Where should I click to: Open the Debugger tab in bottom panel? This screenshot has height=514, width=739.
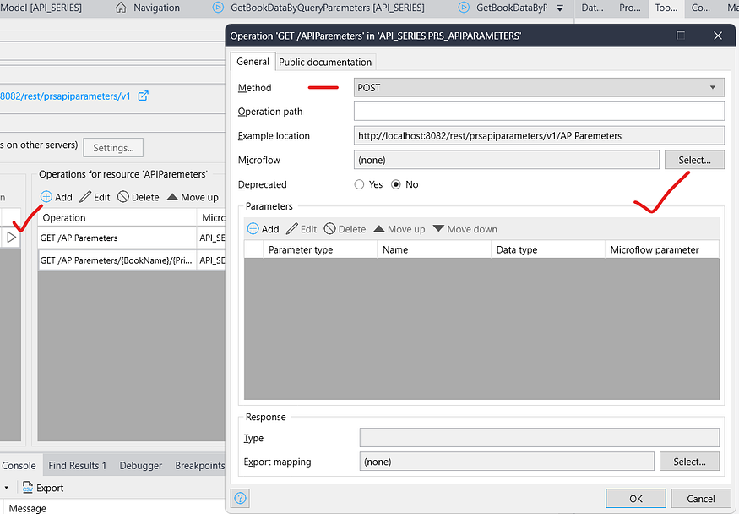(141, 465)
